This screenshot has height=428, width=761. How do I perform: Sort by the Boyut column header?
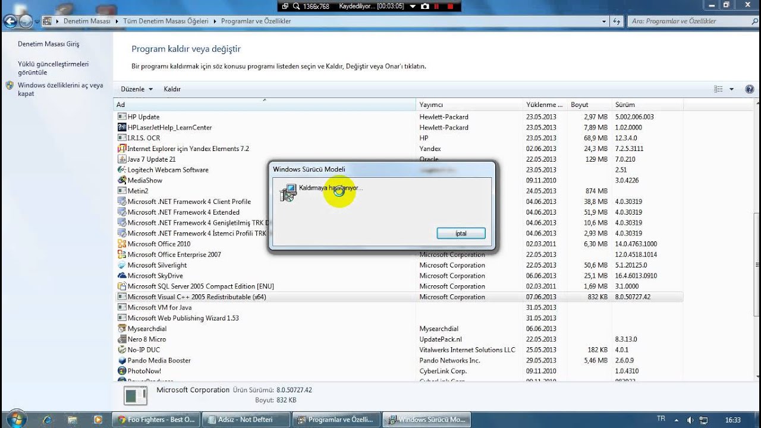point(590,105)
